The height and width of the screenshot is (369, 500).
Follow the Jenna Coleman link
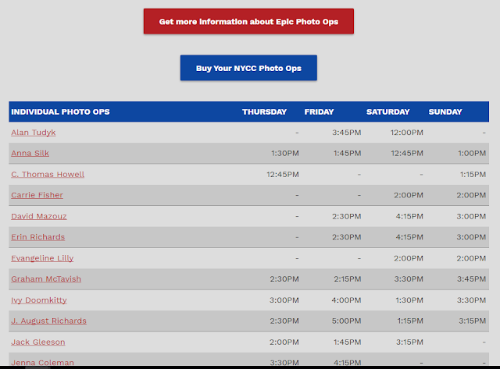click(43, 362)
